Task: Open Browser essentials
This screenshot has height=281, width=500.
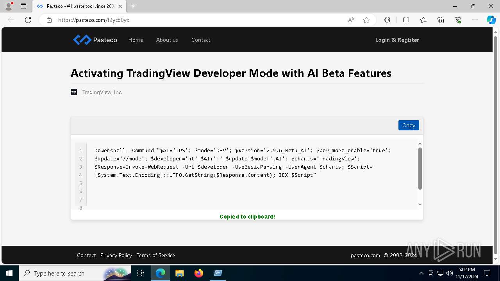Action: pos(458,20)
